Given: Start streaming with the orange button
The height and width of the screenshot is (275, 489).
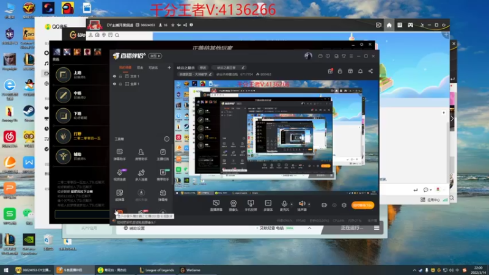Looking at the screenshot, I should [x=362, y=205].
